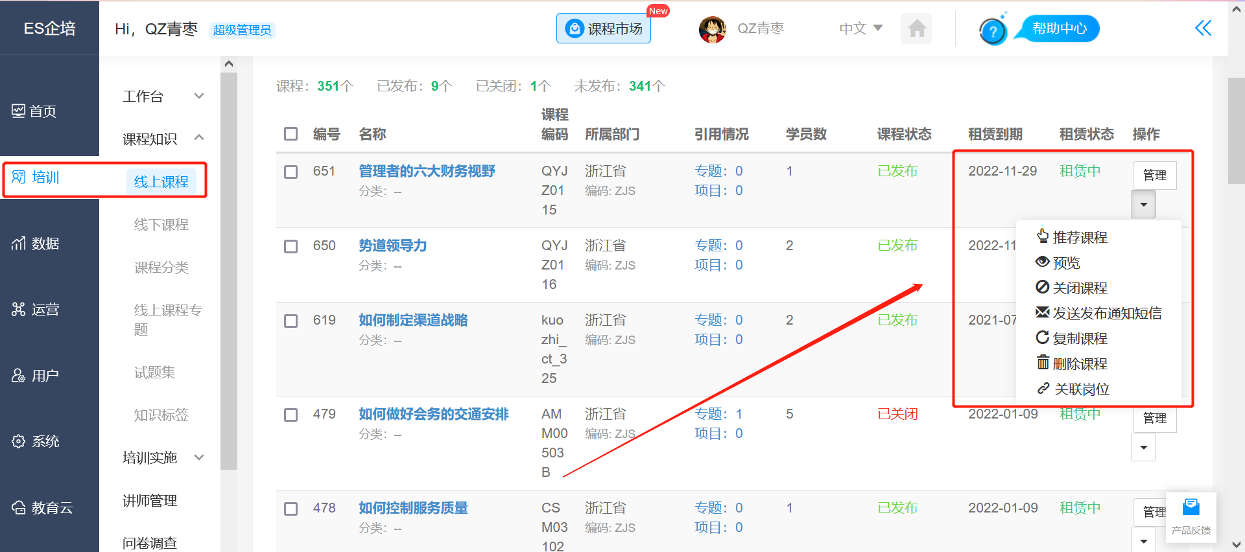Open 系统 settings in left sidebar
This screenshot has width=1245, height=552.
click(x=36, y=442)
